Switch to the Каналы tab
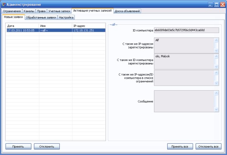Viewport: 227px width, 155px height. coord(29,11)
